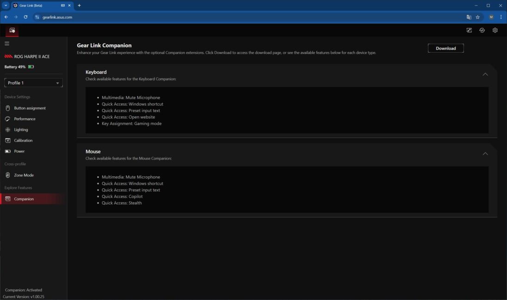The height and width of the screenshot is (300, 507).
Task: Click "Key Assignment: Gaming mode" item
Action: click(x=132, y=123)
